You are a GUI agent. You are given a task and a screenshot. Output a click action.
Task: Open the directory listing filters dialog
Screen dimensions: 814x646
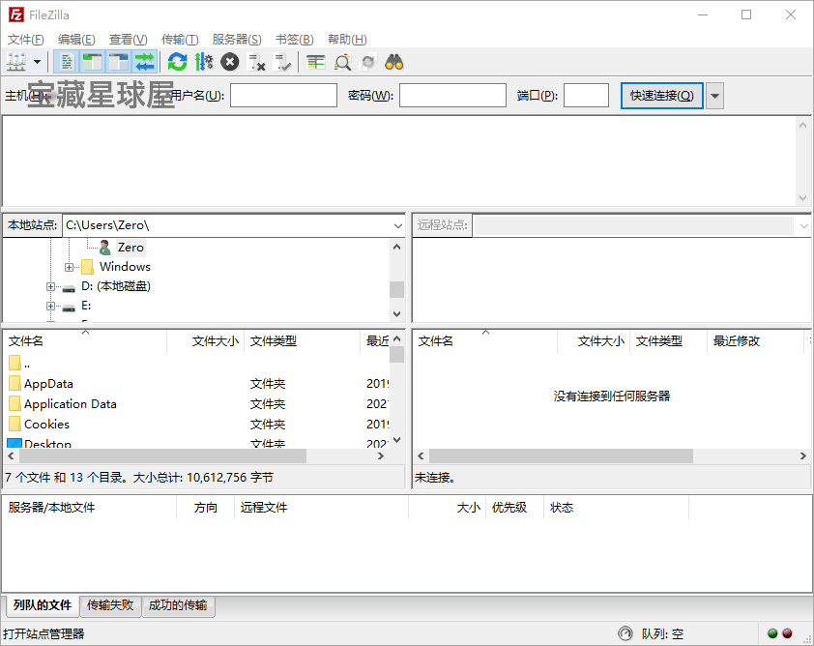tap(315, 62)
